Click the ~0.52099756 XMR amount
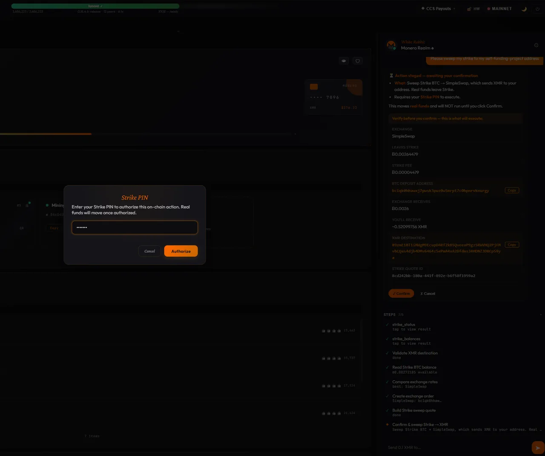545x456 pixels. (x=409, y=227)
